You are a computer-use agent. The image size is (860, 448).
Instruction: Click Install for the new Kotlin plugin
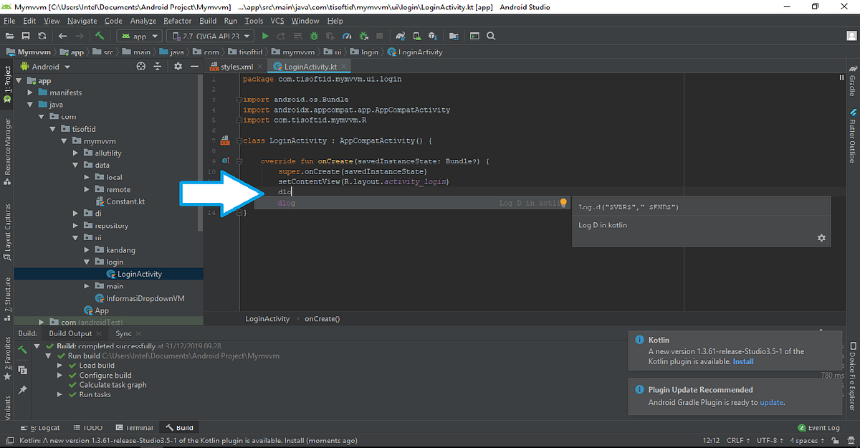click(743, 361)
